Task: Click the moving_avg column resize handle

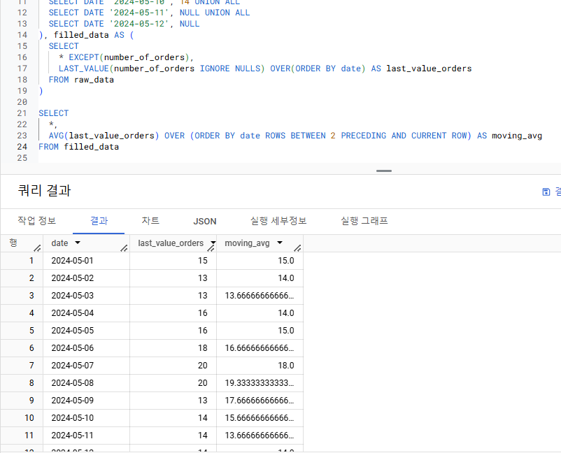Action: pyautogui.click(x=297, y=247)
